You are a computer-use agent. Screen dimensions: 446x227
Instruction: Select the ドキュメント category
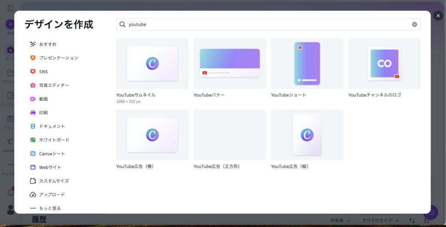coord(52,126)
